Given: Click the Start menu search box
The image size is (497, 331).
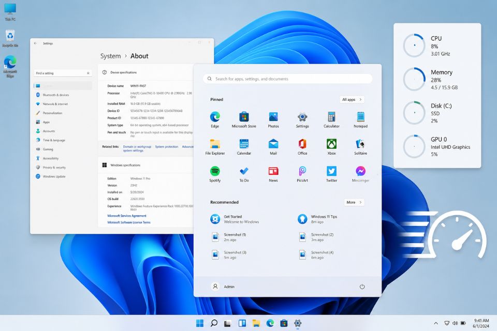Looking at the screenshot, I should click(x=287, y=79).
